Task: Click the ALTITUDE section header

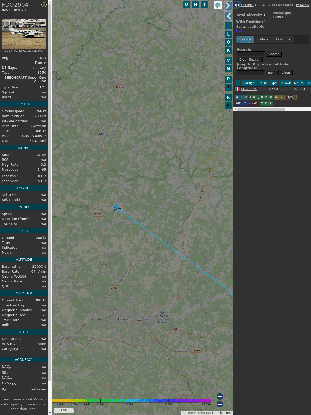Action: 24,260
